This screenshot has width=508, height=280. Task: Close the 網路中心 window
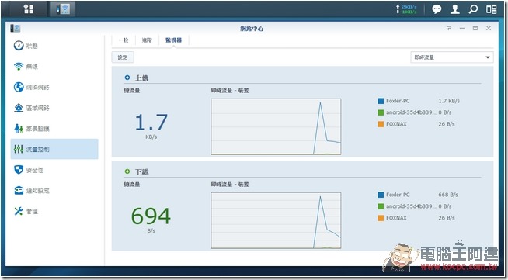[x=489, y=29]
